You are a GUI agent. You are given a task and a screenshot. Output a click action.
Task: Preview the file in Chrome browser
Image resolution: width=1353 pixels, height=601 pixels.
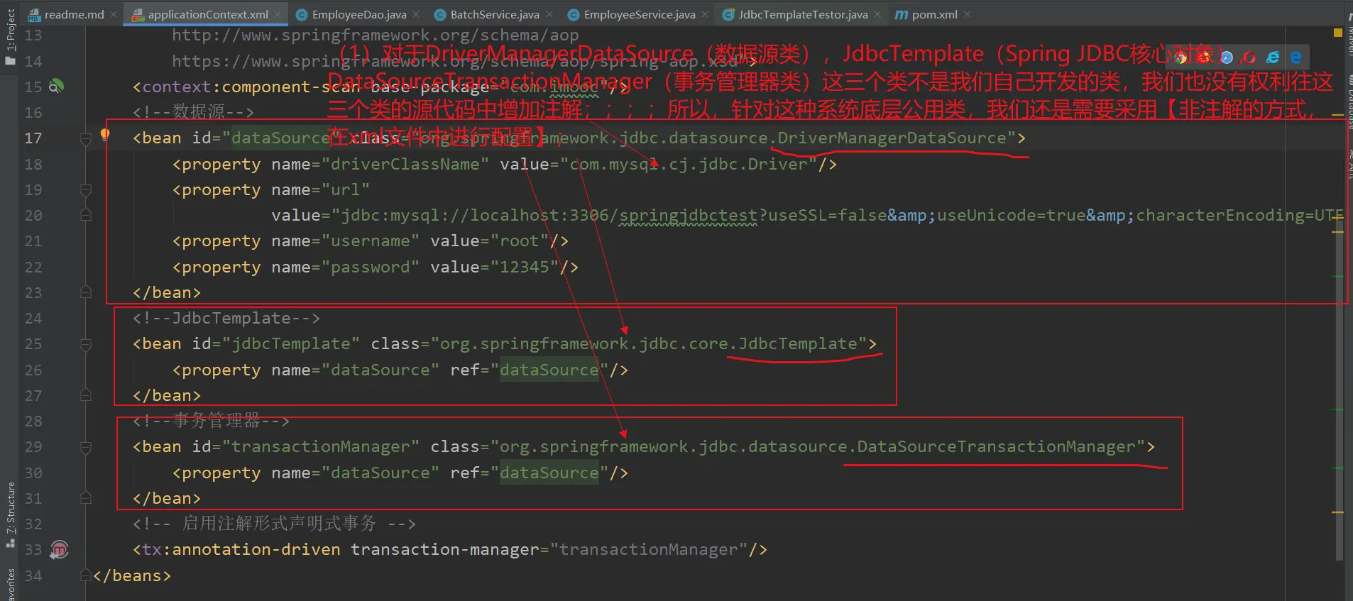(x=1181, y=57)
